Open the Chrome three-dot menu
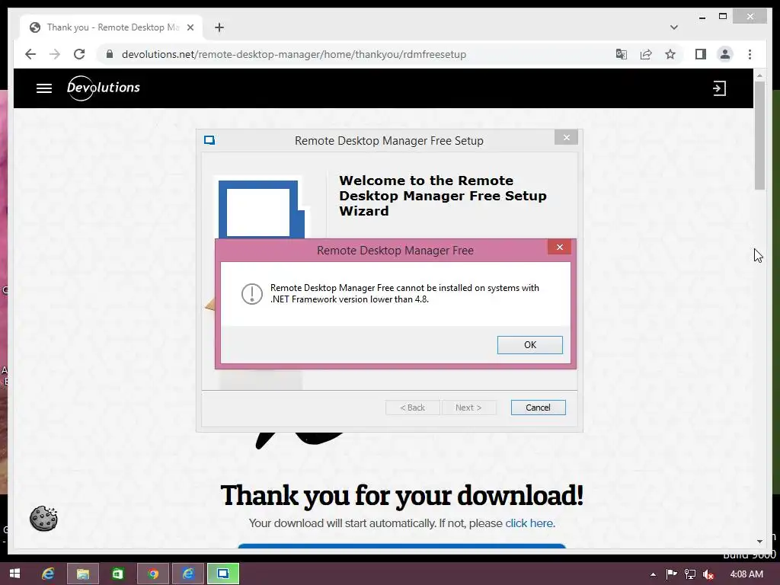This screenshot has height=585, width=780. coord(750,54)
